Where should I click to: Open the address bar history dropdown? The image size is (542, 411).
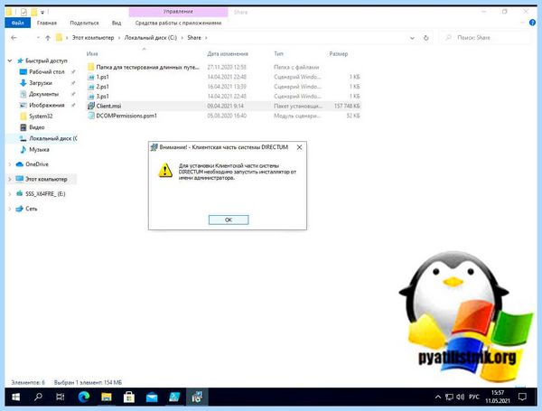pyautogui.click(x=412, y=38)
